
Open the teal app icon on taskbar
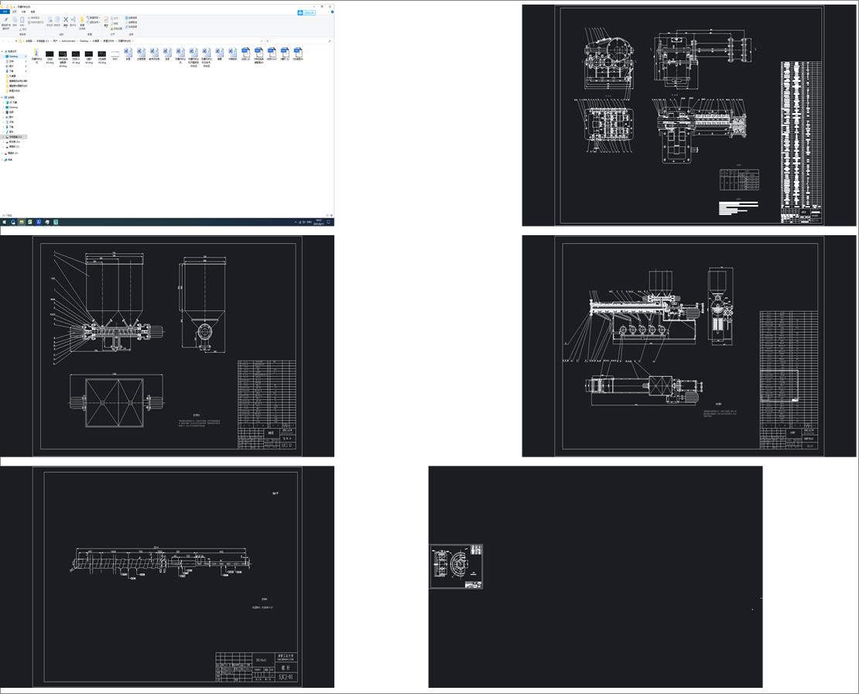55,222
